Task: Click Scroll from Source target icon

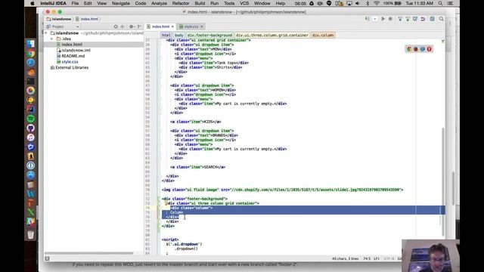Action: [116, 26]
